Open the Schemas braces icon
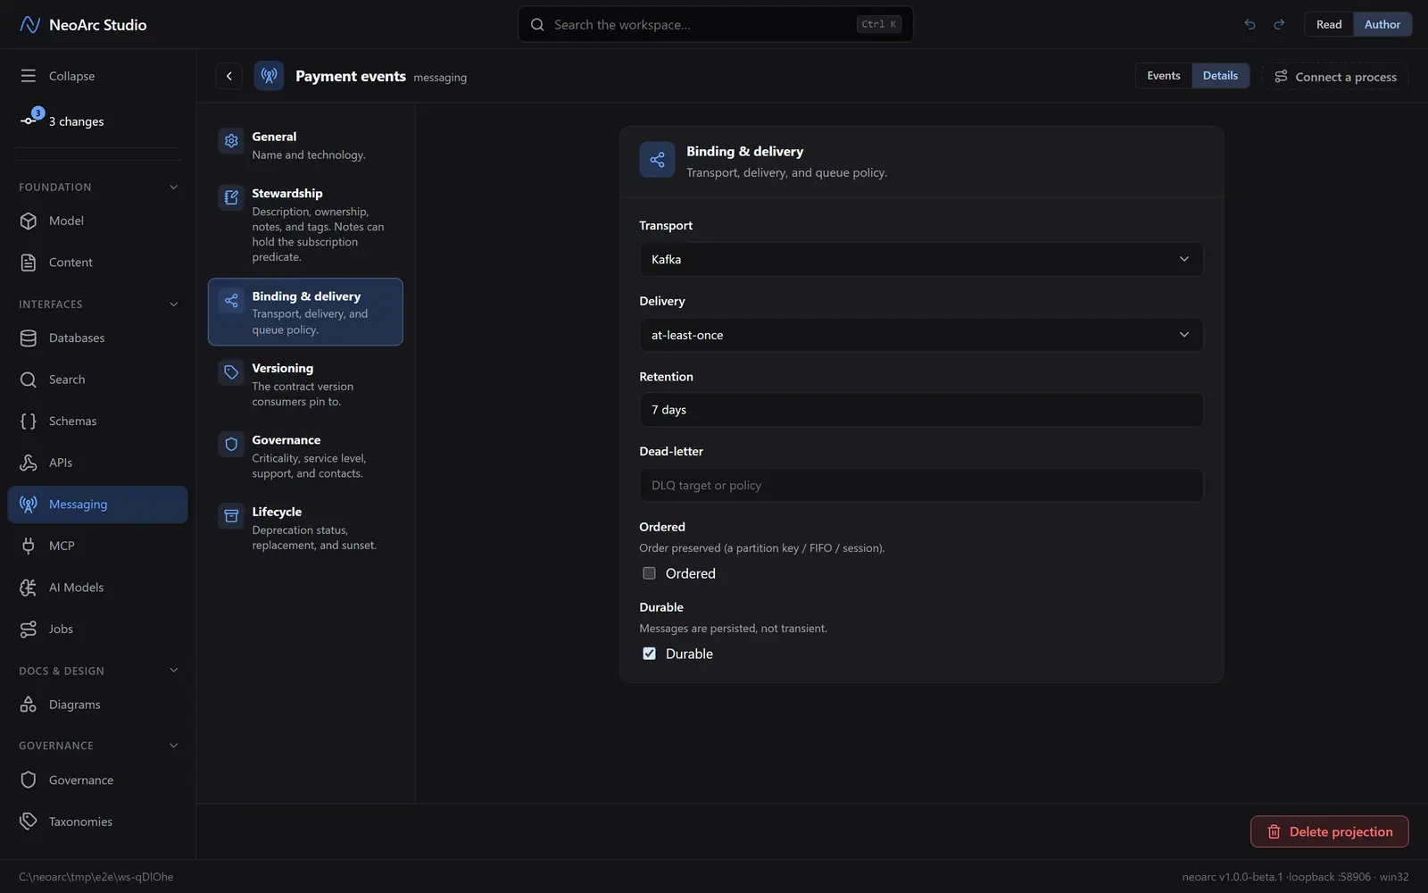 29,421
